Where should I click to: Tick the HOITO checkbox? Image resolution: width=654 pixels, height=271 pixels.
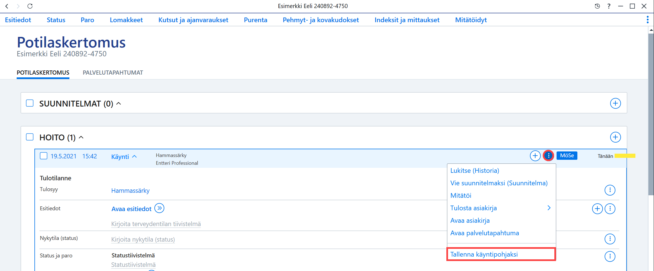click(30, 137)
